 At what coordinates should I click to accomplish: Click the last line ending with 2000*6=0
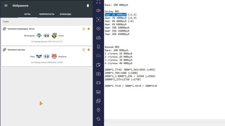131,86
